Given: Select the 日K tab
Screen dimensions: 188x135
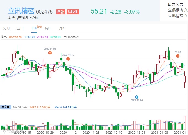Looking at the screenshot, I should click(34, 28).
